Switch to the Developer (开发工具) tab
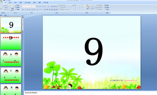Image resolution: width=157 pixels, height=95 pixels. tap(46, 3)
